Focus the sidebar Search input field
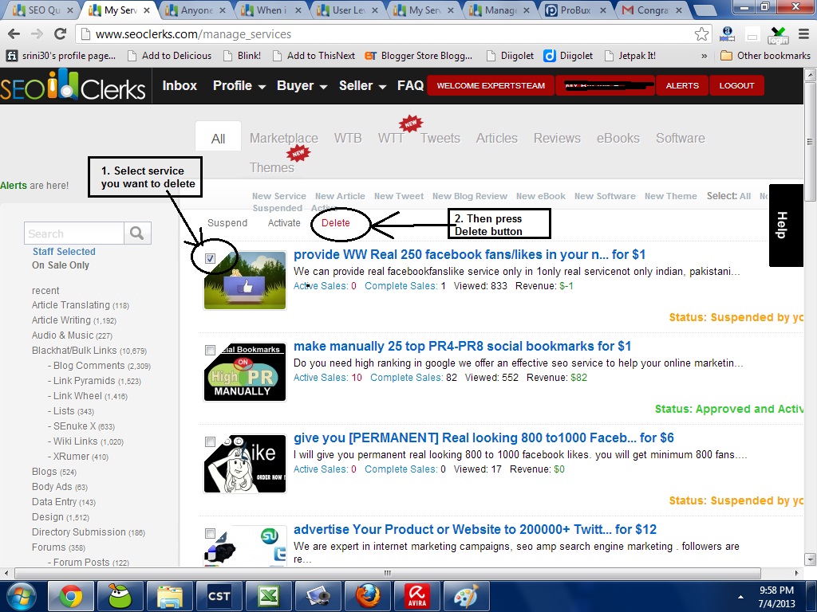The image size is (817, 612). [74, 233]
